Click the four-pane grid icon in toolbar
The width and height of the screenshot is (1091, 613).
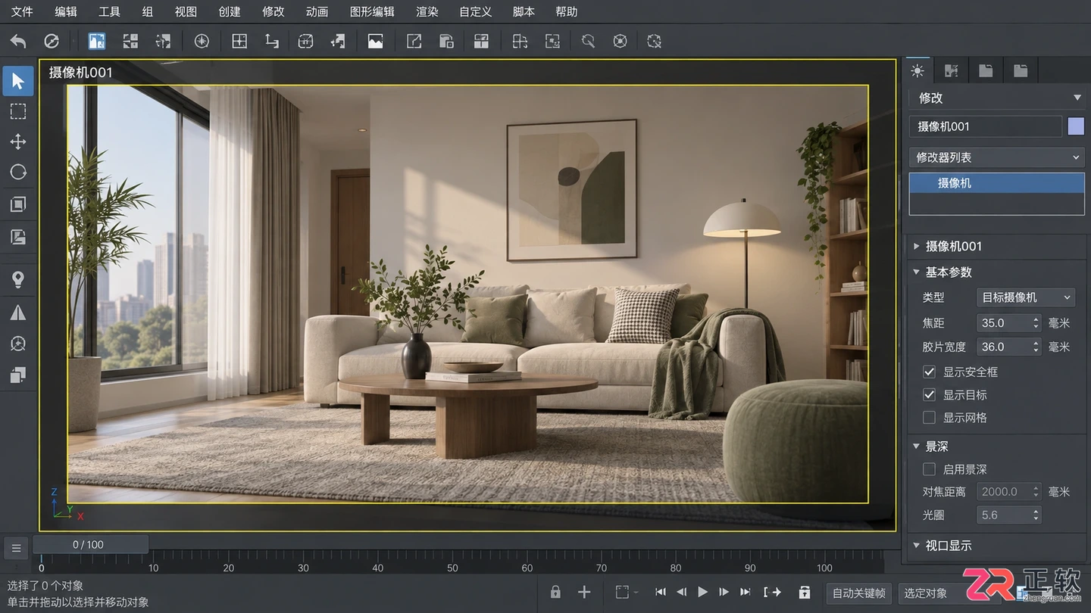(x=239, y=41)
